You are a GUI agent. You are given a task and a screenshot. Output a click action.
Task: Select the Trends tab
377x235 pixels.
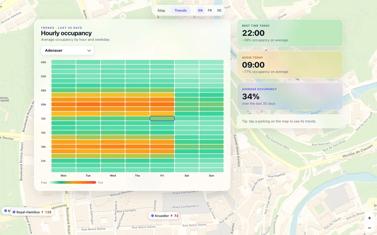pyautogui.click(x=181, y=10)
